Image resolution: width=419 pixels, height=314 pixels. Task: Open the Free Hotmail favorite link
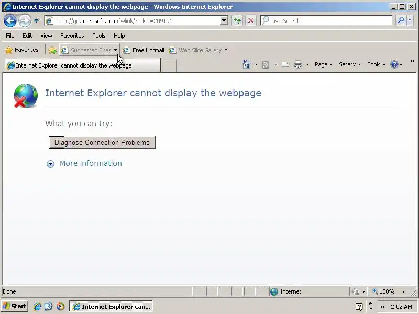tap(144, 50)
